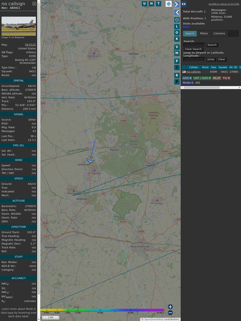Open the registration 58-0125 link
241x321 pixels.
30,45
